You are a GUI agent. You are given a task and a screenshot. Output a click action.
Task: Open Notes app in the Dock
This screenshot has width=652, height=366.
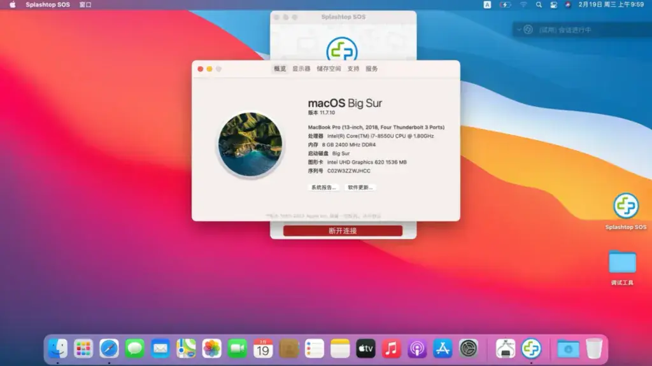tap(340, 349)
